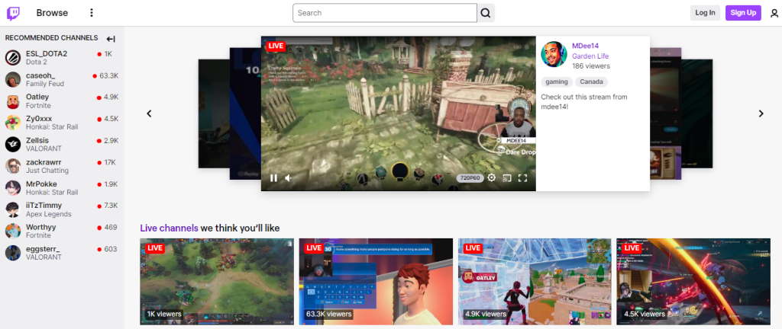Open the user profile icon menu
Viewport: 782px width, 329px height.
pyautogui.click(x=774, y=14)
